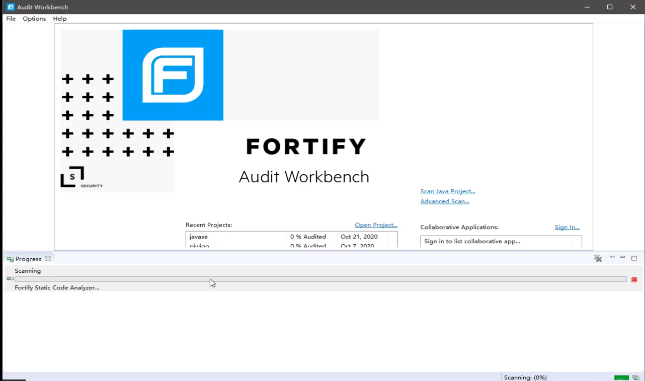This screenshot has width=645, height=381.
Task: Remove all finished operations icon
Action: coord(598,258)
